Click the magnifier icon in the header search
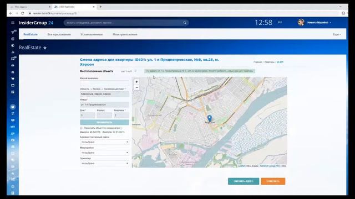Image resolution: width=355 pixels, height=199 pixels. coord(185,23)
